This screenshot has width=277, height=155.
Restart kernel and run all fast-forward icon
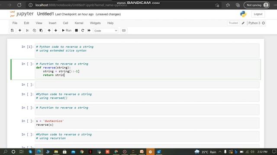(89, 31)
